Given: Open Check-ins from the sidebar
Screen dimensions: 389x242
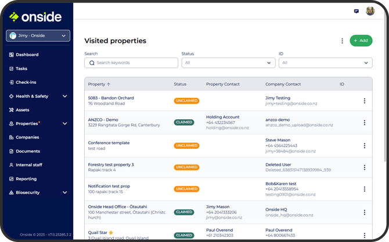Looking at the screenshot, I should [26, 82].
